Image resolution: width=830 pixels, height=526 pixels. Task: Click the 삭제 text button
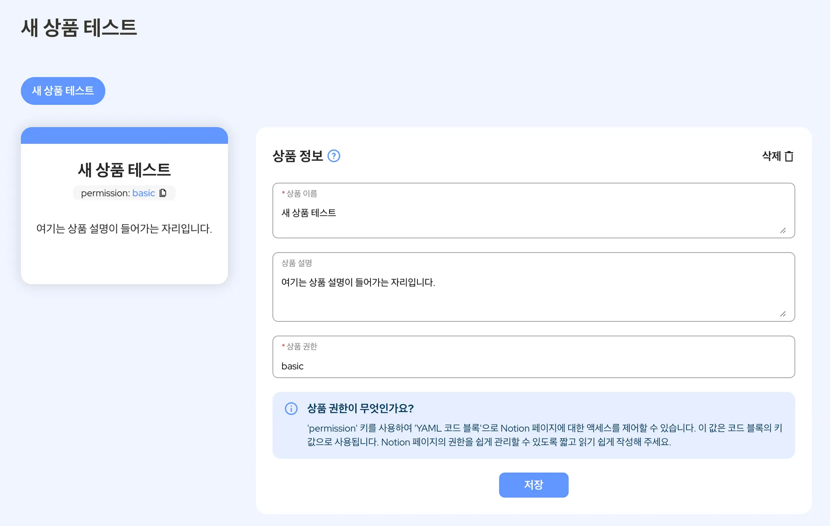(x=771, y=156)
